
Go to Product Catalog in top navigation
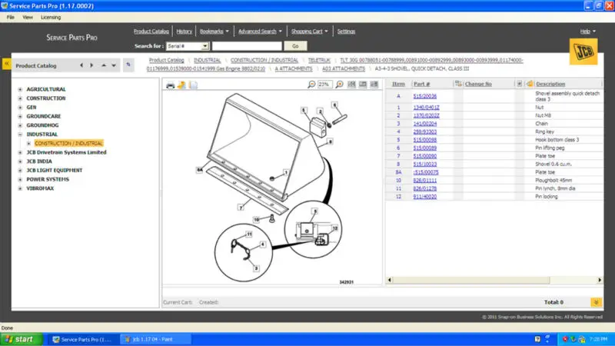151,32
